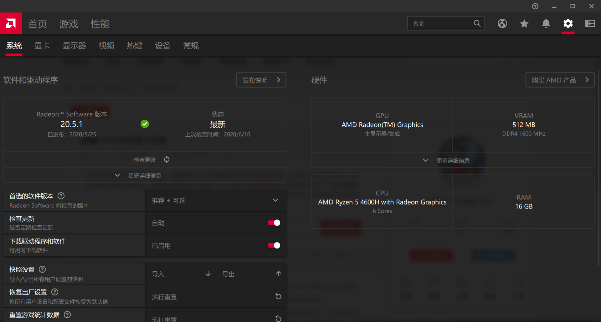Click help icon beside 首选的软件版本
The image size is (601, 322).
(61, 196)
